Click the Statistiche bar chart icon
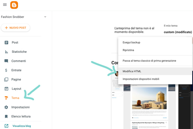The width and height of the screenshot is (193, 129). [6, 52]
